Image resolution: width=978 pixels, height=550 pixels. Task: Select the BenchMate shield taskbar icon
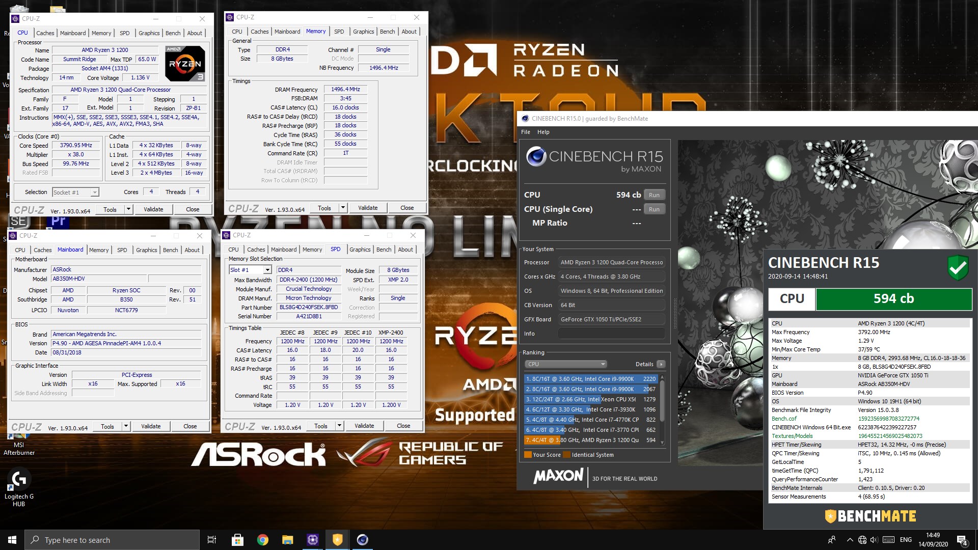[337, 540]
